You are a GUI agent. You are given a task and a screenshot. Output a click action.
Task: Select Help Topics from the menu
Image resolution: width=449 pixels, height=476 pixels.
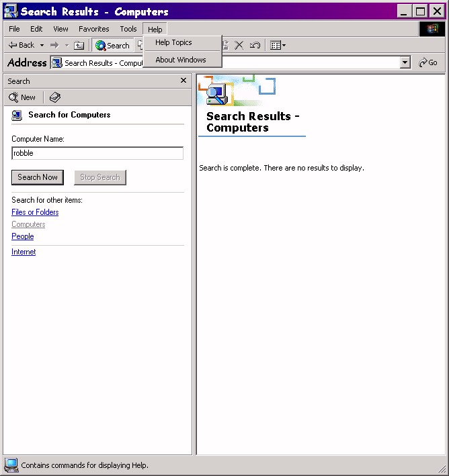click(182, 42)
